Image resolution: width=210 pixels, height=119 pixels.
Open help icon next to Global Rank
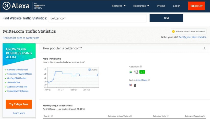click(x=141, y=66)
